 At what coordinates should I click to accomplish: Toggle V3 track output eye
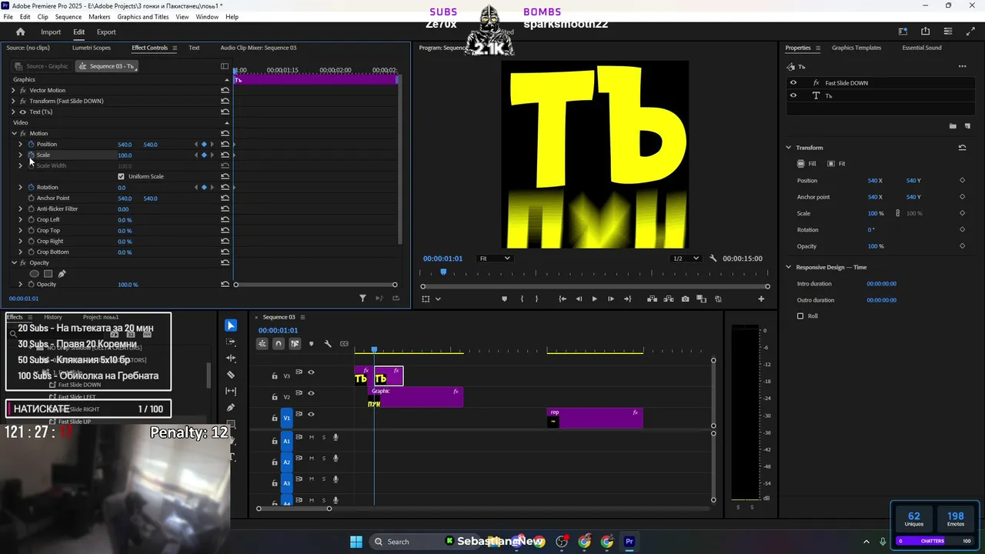pos(311,372)
